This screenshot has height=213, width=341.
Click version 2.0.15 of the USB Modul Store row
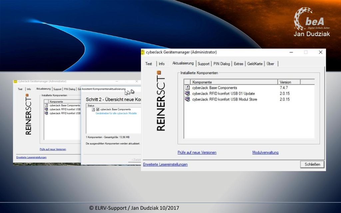point(285,99)
